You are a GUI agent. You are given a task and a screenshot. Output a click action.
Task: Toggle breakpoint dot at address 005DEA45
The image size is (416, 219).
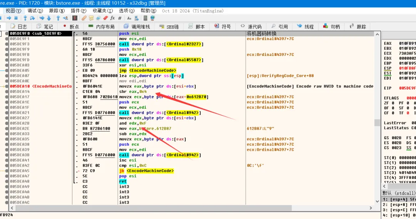(7, 171)
